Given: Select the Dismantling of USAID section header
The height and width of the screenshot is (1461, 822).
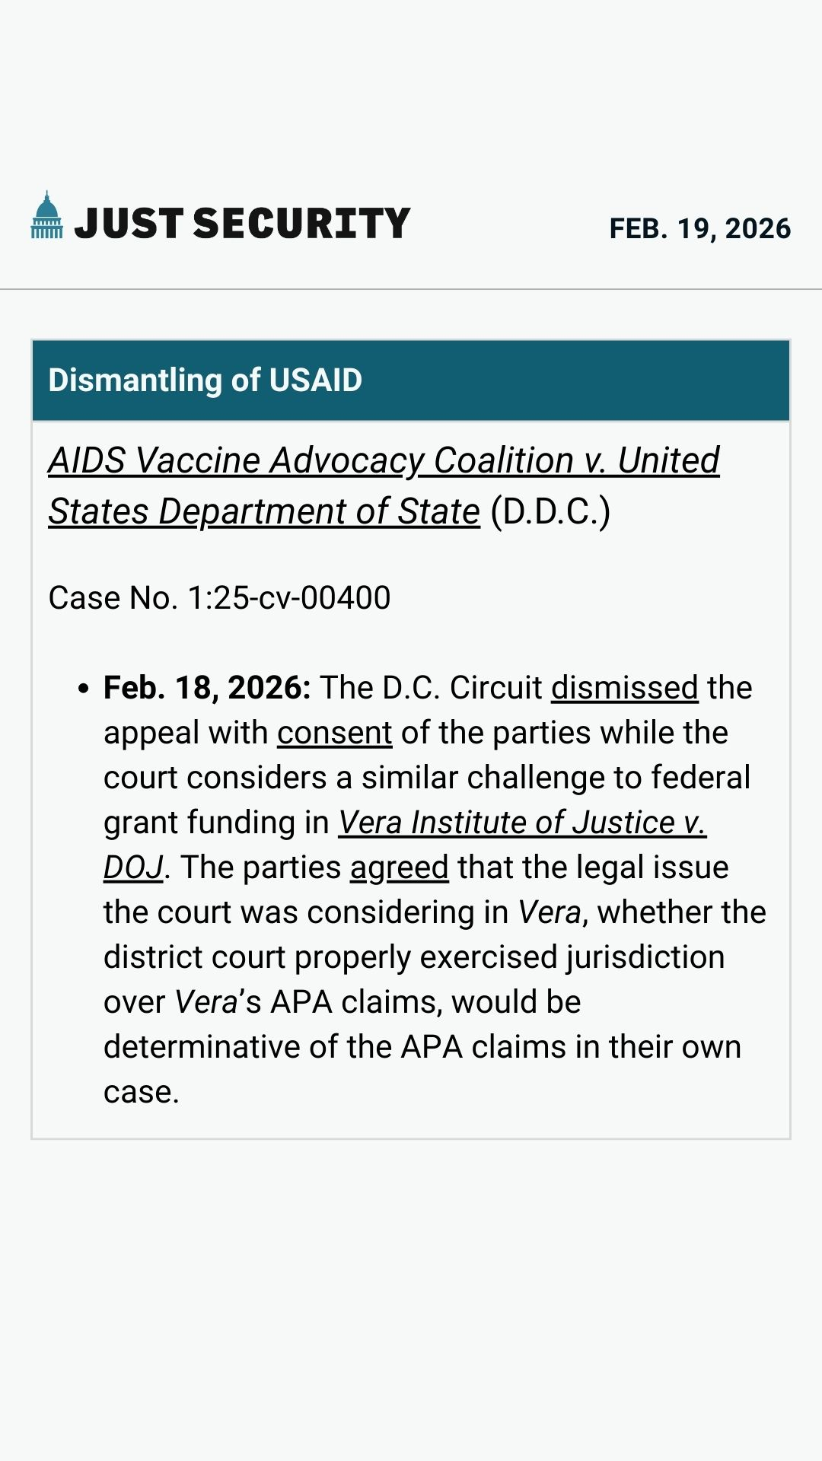Looking at the screenshot, I should tap(205, 380).
